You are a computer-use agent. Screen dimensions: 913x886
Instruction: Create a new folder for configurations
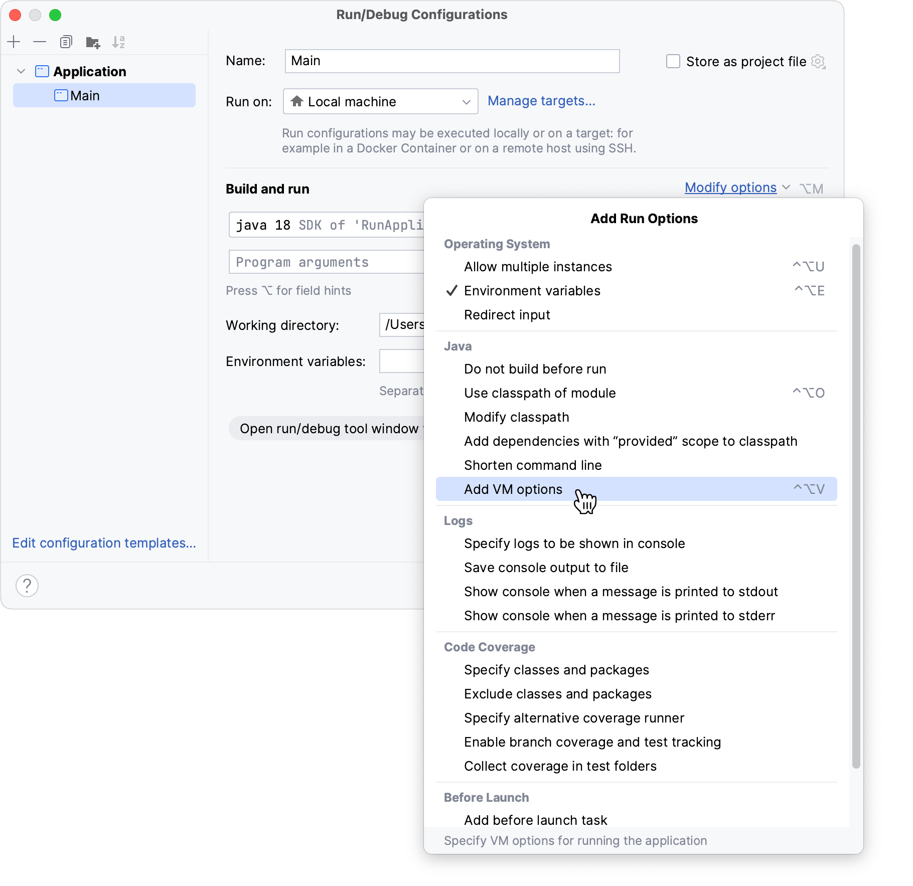pyautogui.click(x=92, y=42)
